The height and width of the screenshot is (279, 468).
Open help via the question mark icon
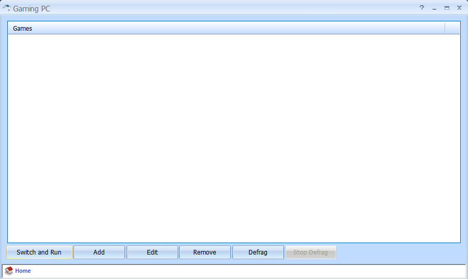pyautogui.click(x=422, y=8)
